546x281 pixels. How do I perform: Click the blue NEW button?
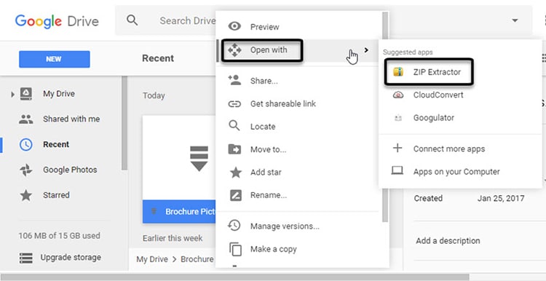point(55,59)
